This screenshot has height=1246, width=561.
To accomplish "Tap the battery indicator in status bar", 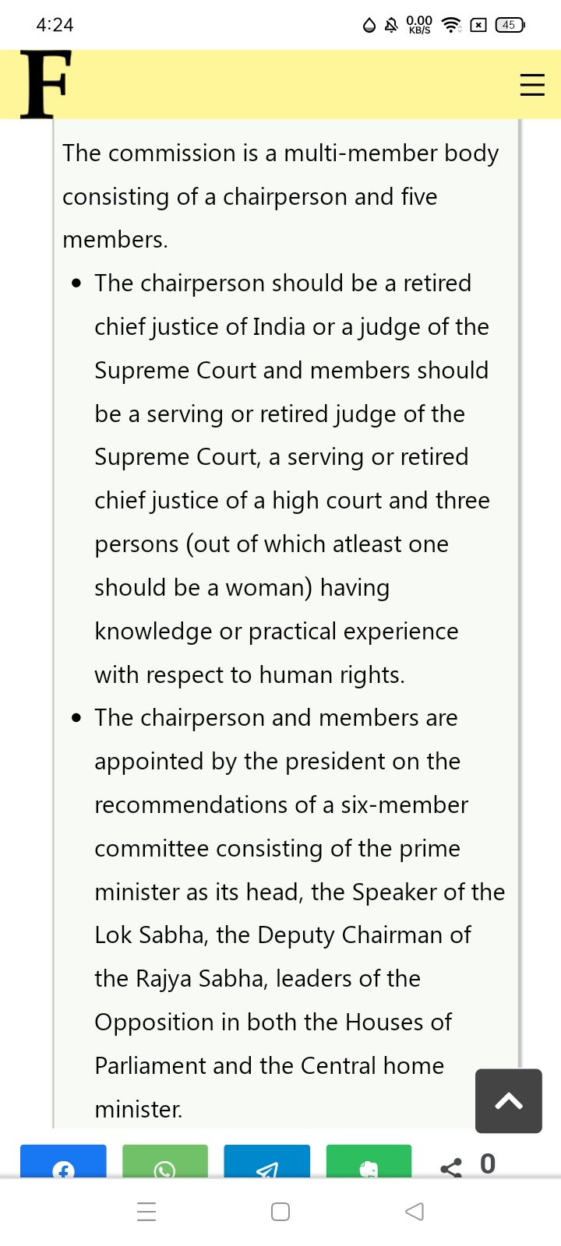I will [x=510, y=25].
